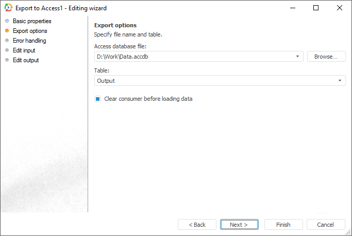Switch to Edit input page
Image resolution: width=352 pixels, height=236 pixels.
click(24, 50)
